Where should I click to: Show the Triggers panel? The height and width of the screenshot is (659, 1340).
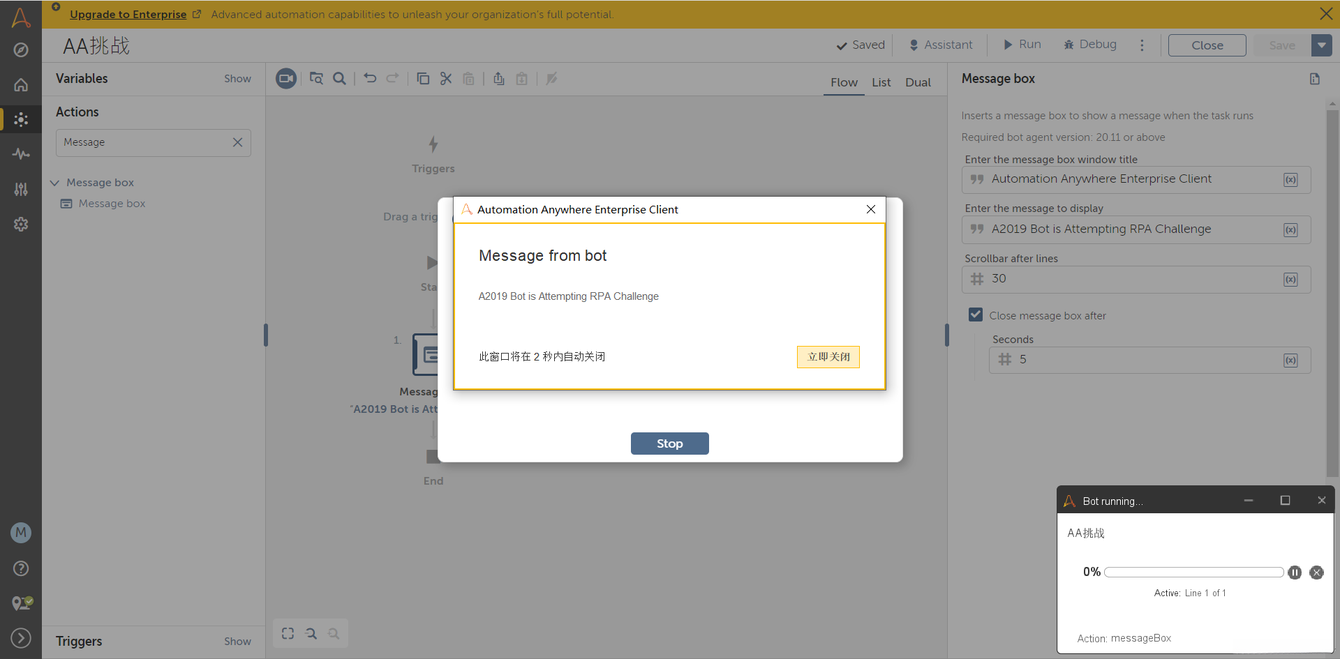[237, 642]
